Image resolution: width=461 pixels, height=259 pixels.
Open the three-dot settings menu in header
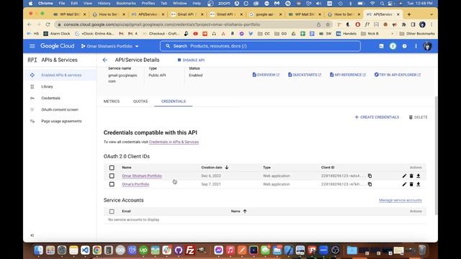click(416, 46)
